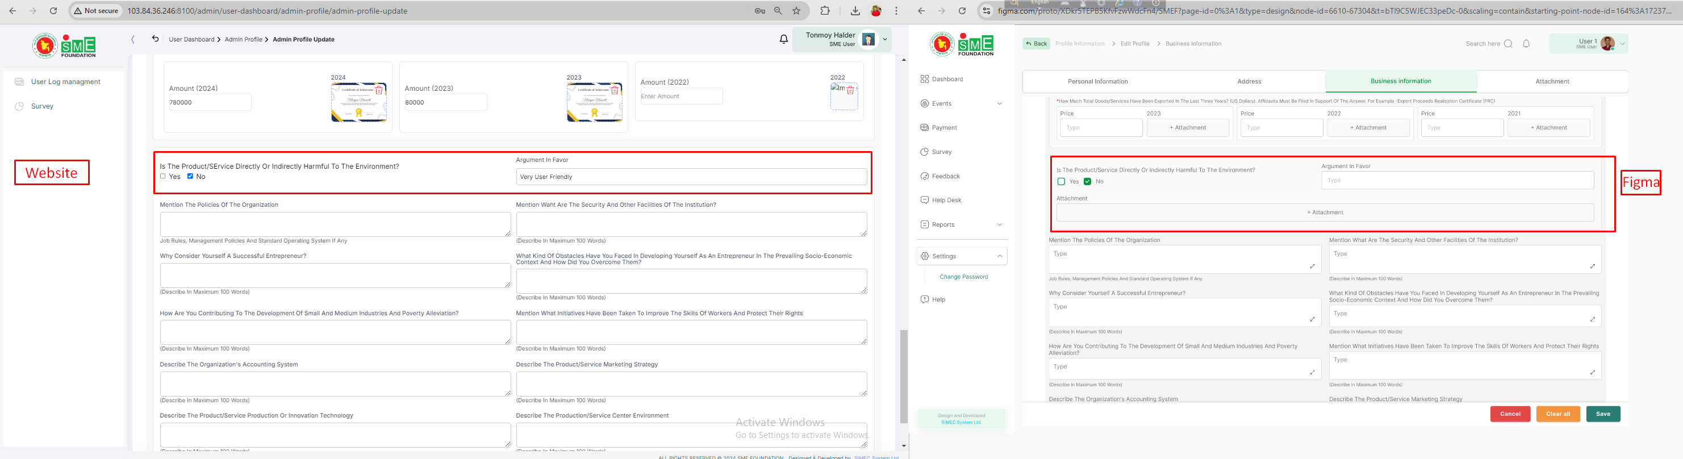Tick the Yes checkbox in the Figma design
Image resolution: width=1683 pixels, height=459 pixels.
[x=1061, y=182]
